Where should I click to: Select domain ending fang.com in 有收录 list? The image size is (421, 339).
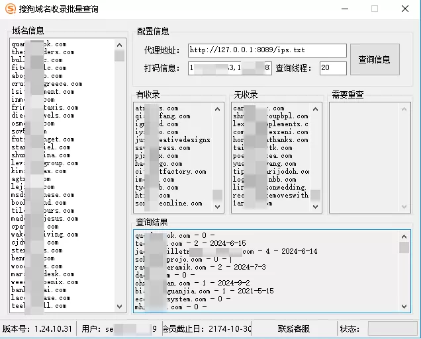coord(163,116)
